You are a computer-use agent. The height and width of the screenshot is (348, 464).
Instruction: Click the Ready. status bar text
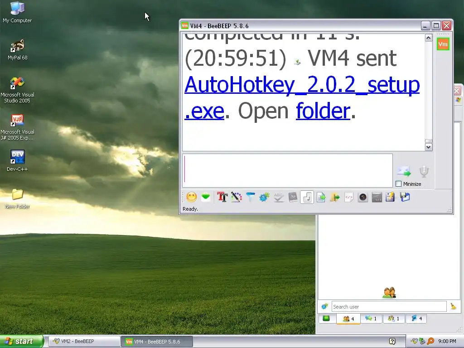click(190, 209)
